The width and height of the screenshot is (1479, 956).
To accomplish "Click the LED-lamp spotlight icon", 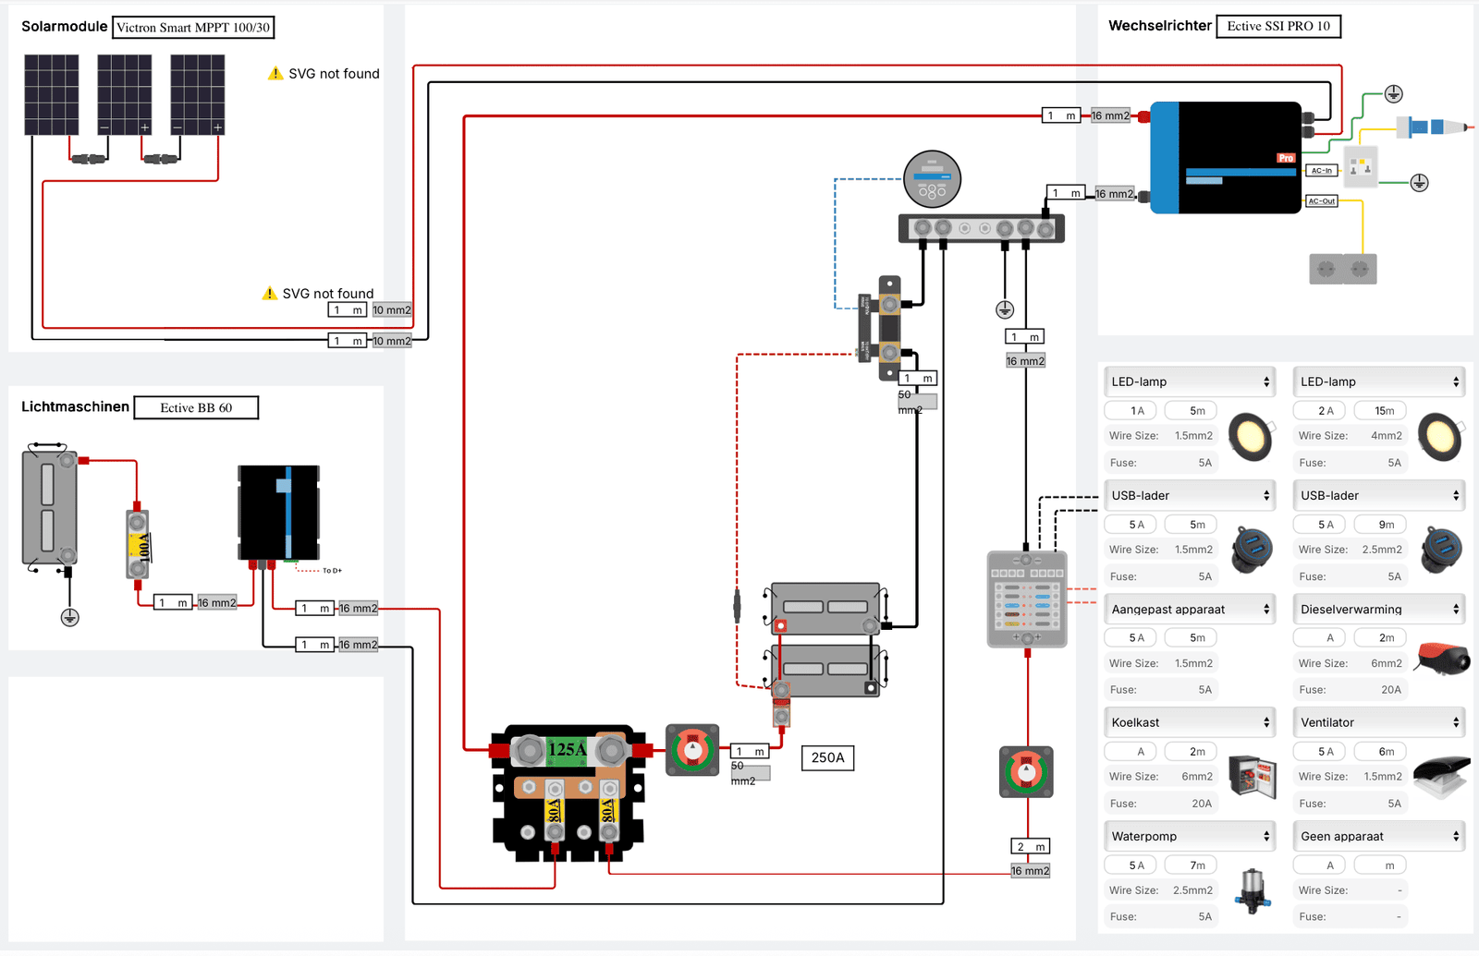I will 1251,434.
